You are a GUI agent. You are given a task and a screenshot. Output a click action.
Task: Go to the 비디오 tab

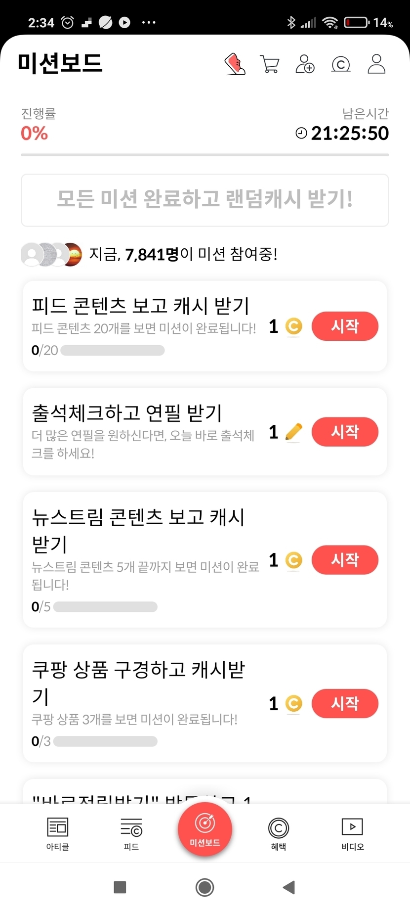pyautogui.click(x=352, y=833)
